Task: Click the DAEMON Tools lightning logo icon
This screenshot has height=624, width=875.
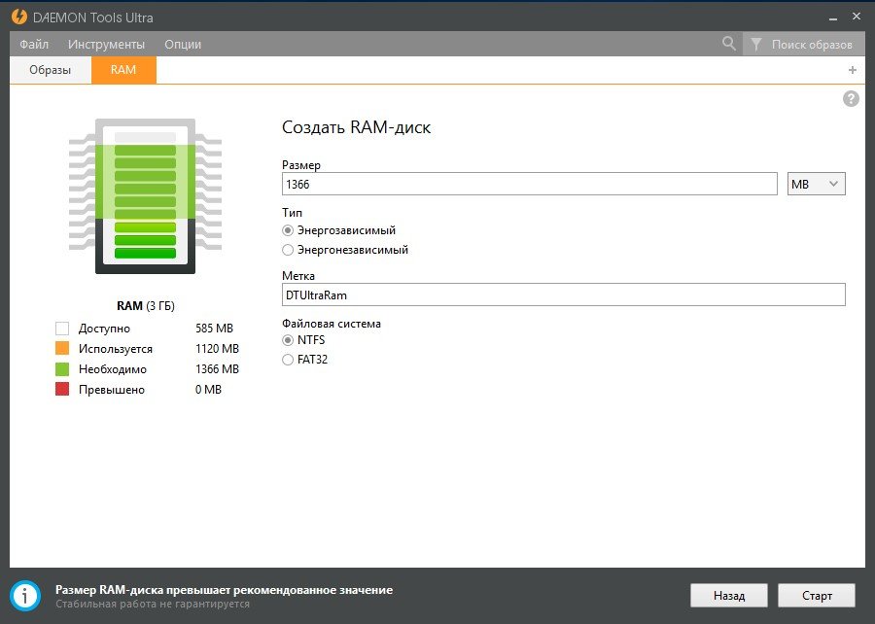Action: tap(18, 17)
